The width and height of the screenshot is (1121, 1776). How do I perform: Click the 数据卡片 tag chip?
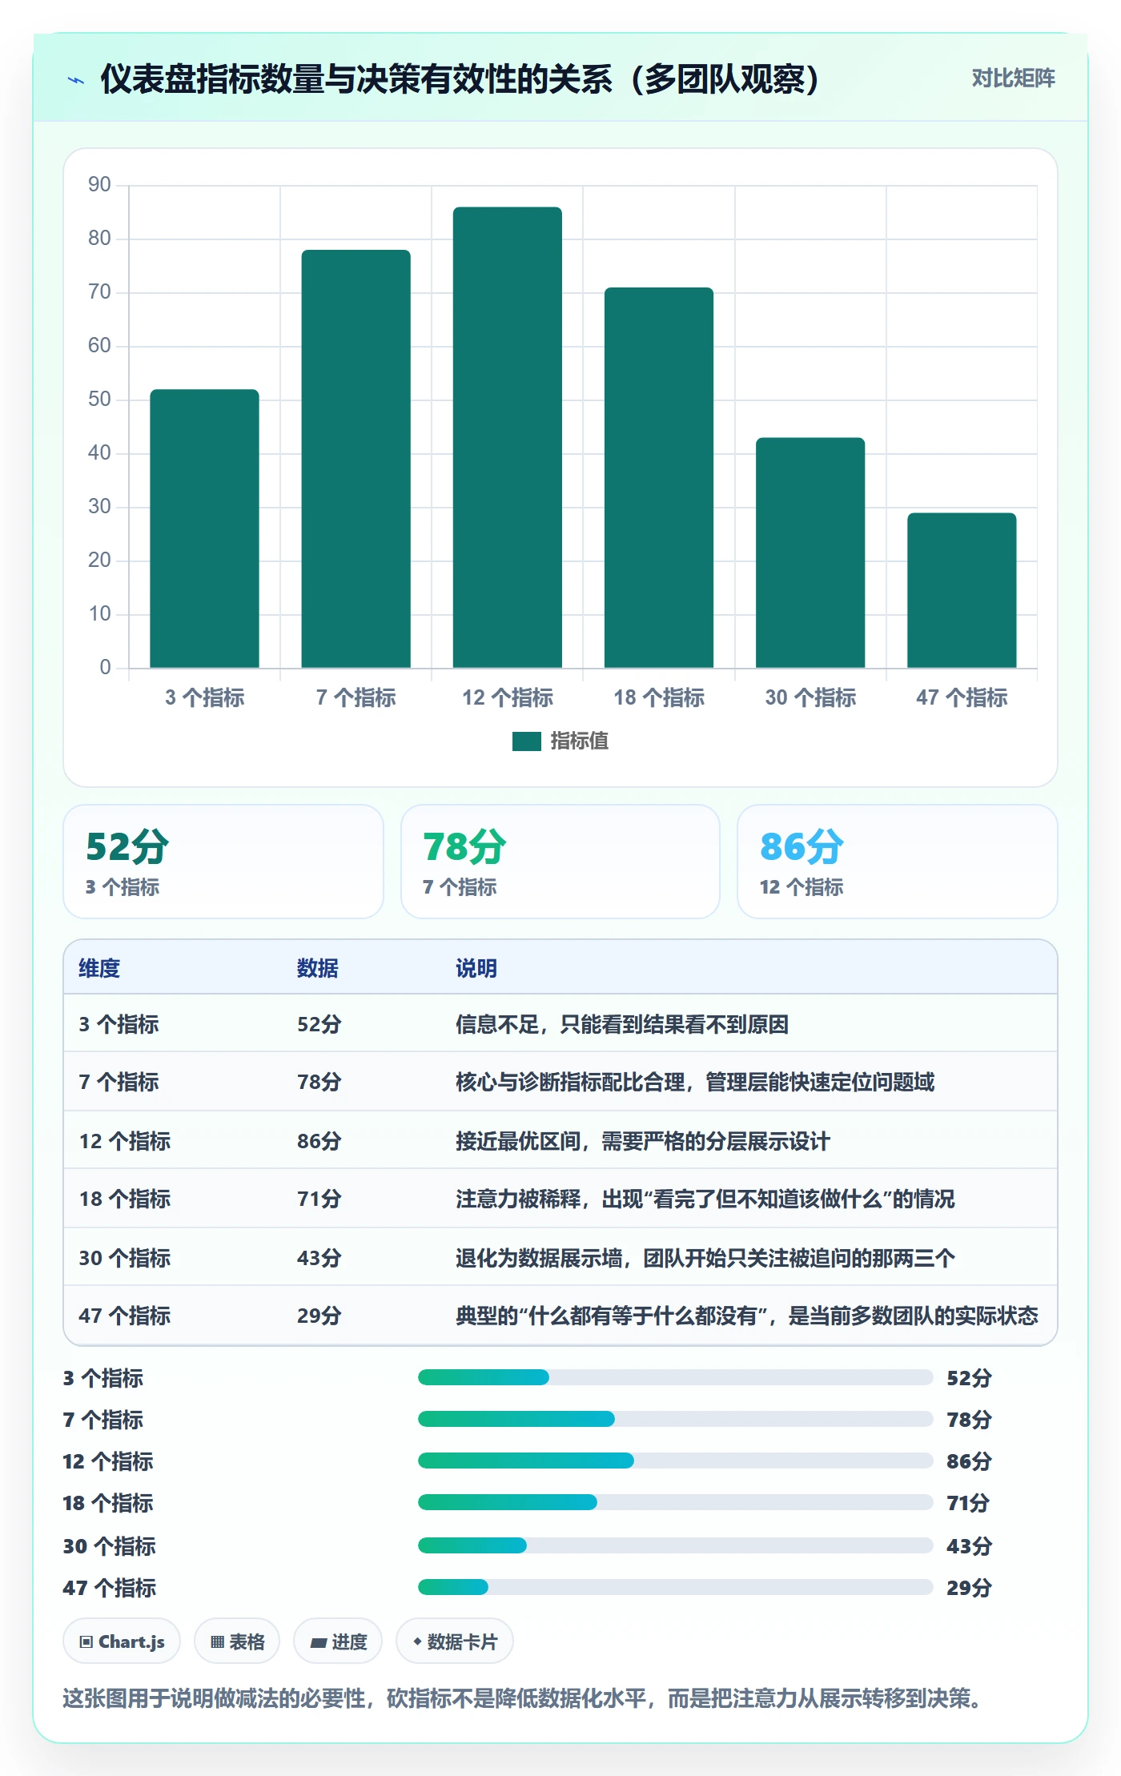tap(455, 1641)
